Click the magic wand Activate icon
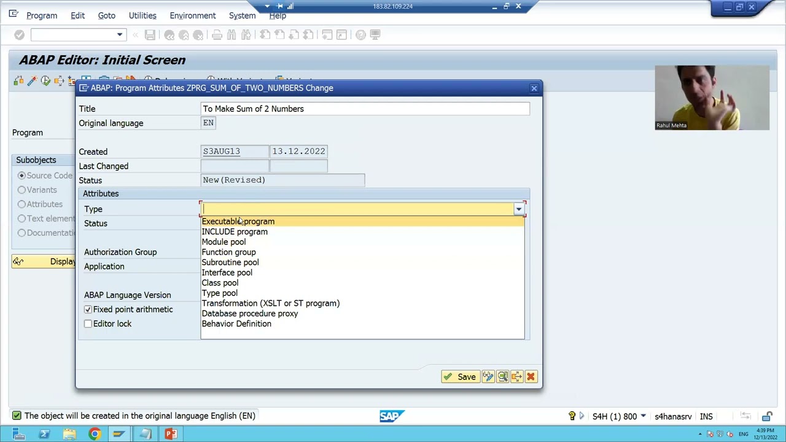Screen dimensions: 786x442 pyautogui.click(x=32, y=80)
